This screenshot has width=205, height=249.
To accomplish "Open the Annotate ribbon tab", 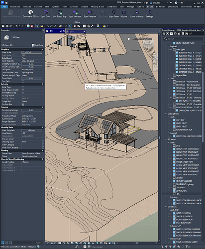I will (74, 7).
